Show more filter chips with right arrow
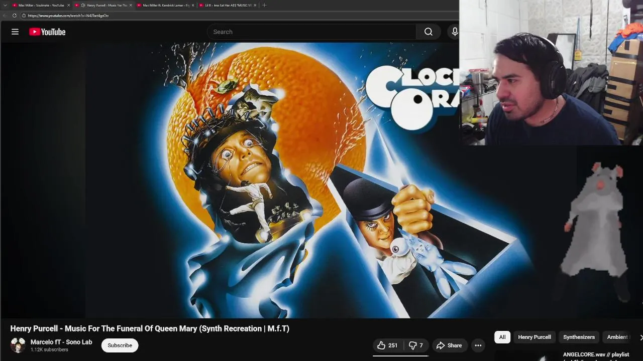Image resolution: width=643 pixels, height=361 pixels. [x=640, y=337]
